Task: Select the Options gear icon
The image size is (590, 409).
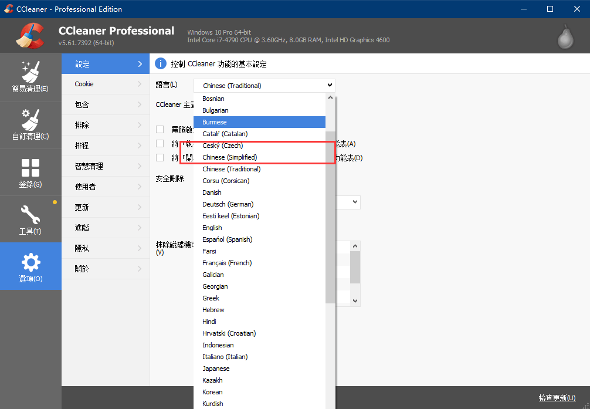Action: [30, 262]
